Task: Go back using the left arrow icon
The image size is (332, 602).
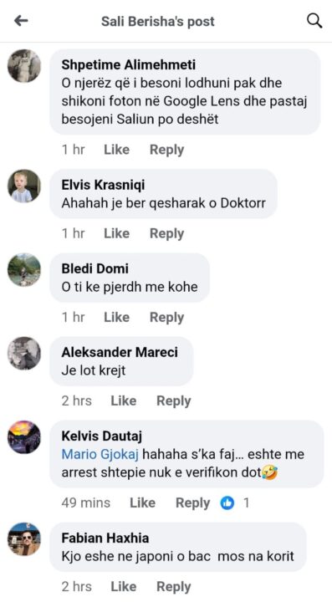Action: click(21, 21)
